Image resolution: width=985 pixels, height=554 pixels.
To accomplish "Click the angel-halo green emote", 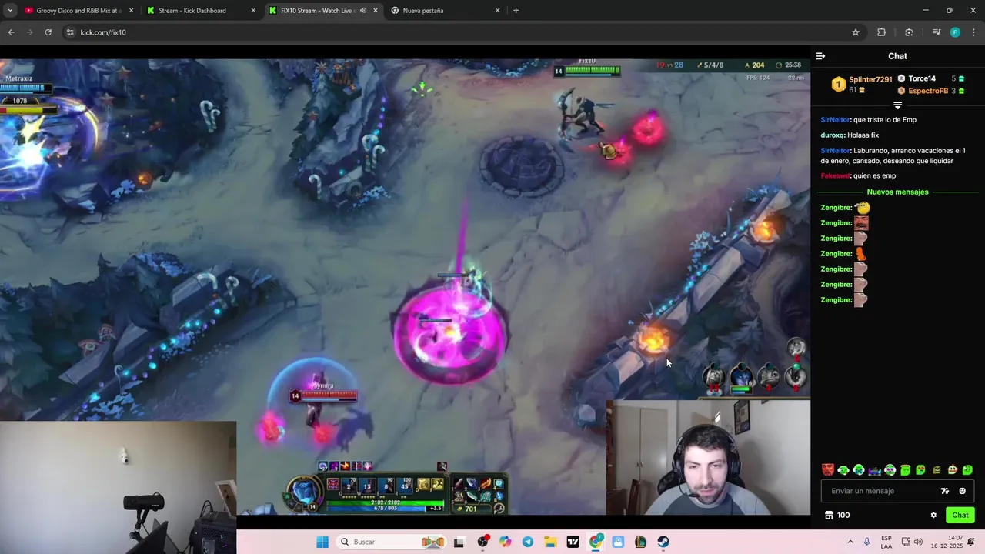I will click(x=905, y=470).
